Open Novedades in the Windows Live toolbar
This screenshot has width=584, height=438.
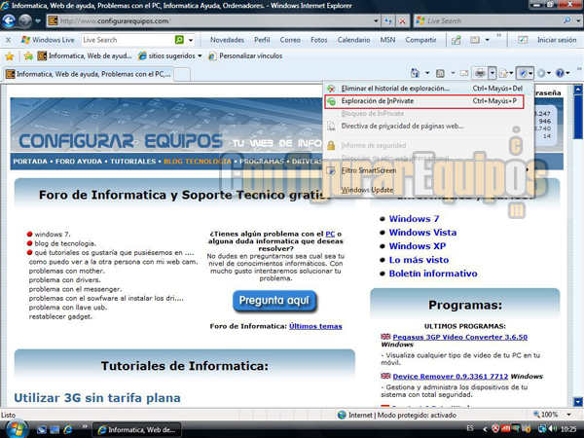(x=227, y=40)
